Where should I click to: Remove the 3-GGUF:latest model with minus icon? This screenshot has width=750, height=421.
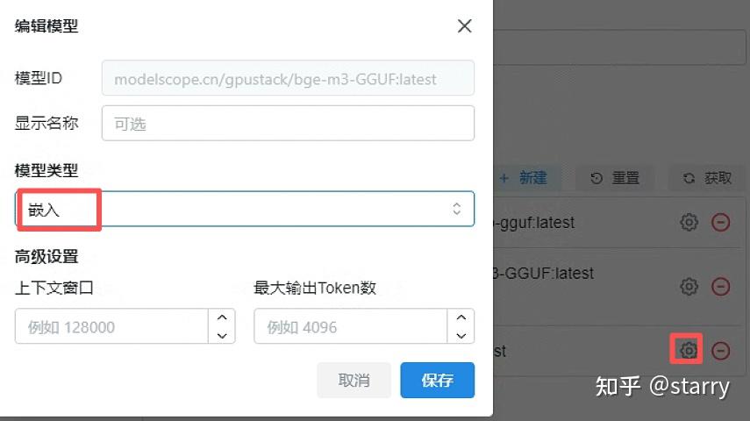tap(720, 287)
